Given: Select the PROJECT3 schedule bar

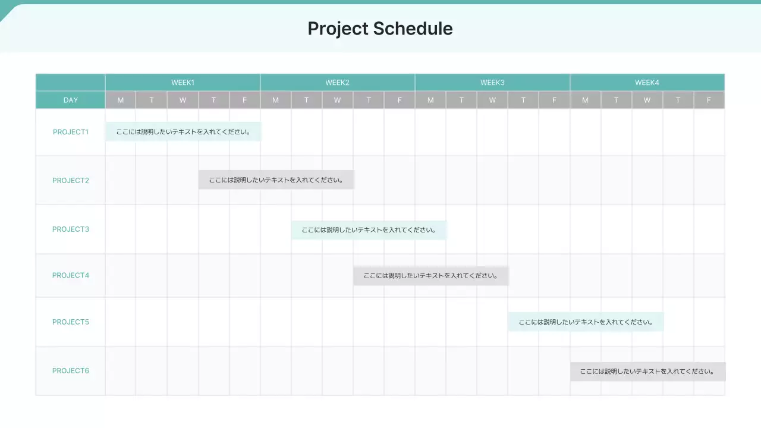Looking at the screenshot, I should 369,229.
